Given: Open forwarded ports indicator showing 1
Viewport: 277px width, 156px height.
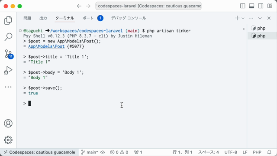Looking at the screenshot, I should [138, 152].
